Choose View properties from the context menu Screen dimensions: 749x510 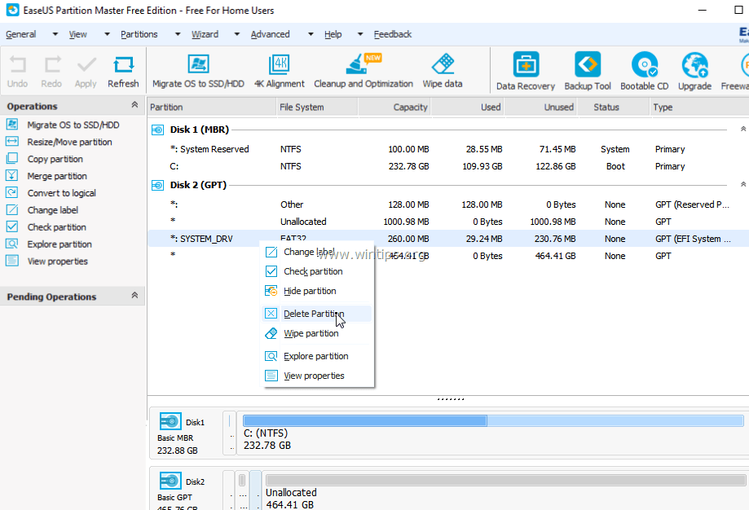pyautogui.click(x=317, y=376)
